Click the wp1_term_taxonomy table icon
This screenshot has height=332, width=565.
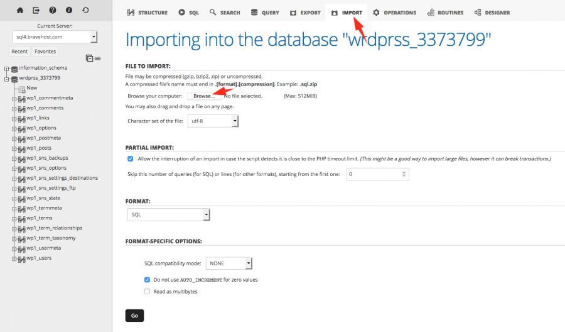(21, 239)
